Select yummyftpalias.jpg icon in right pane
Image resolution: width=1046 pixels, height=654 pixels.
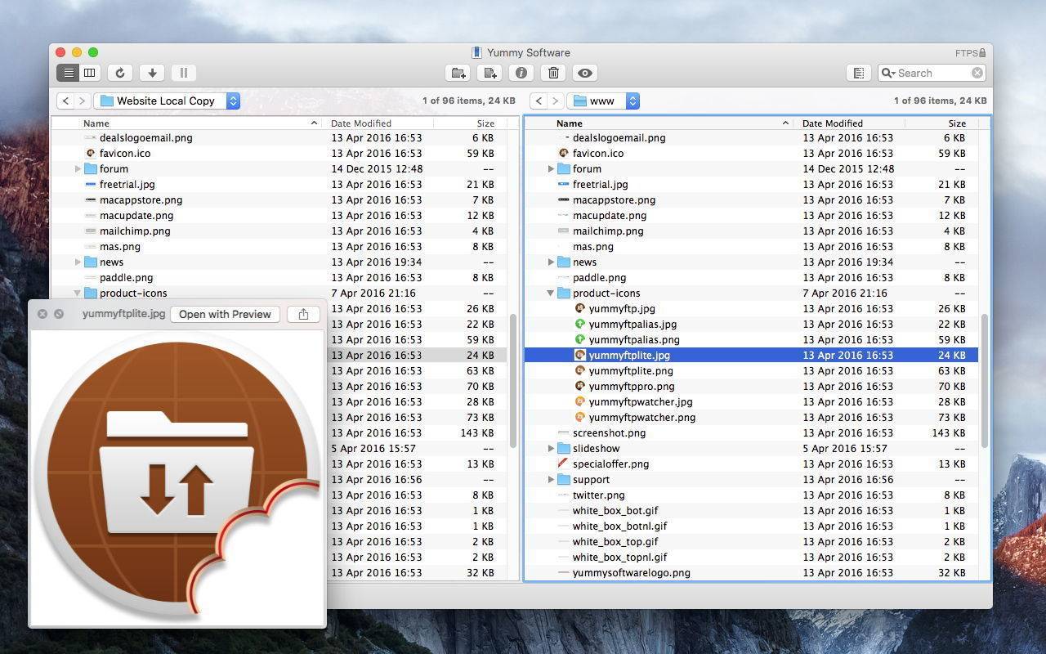click(580, 325)
